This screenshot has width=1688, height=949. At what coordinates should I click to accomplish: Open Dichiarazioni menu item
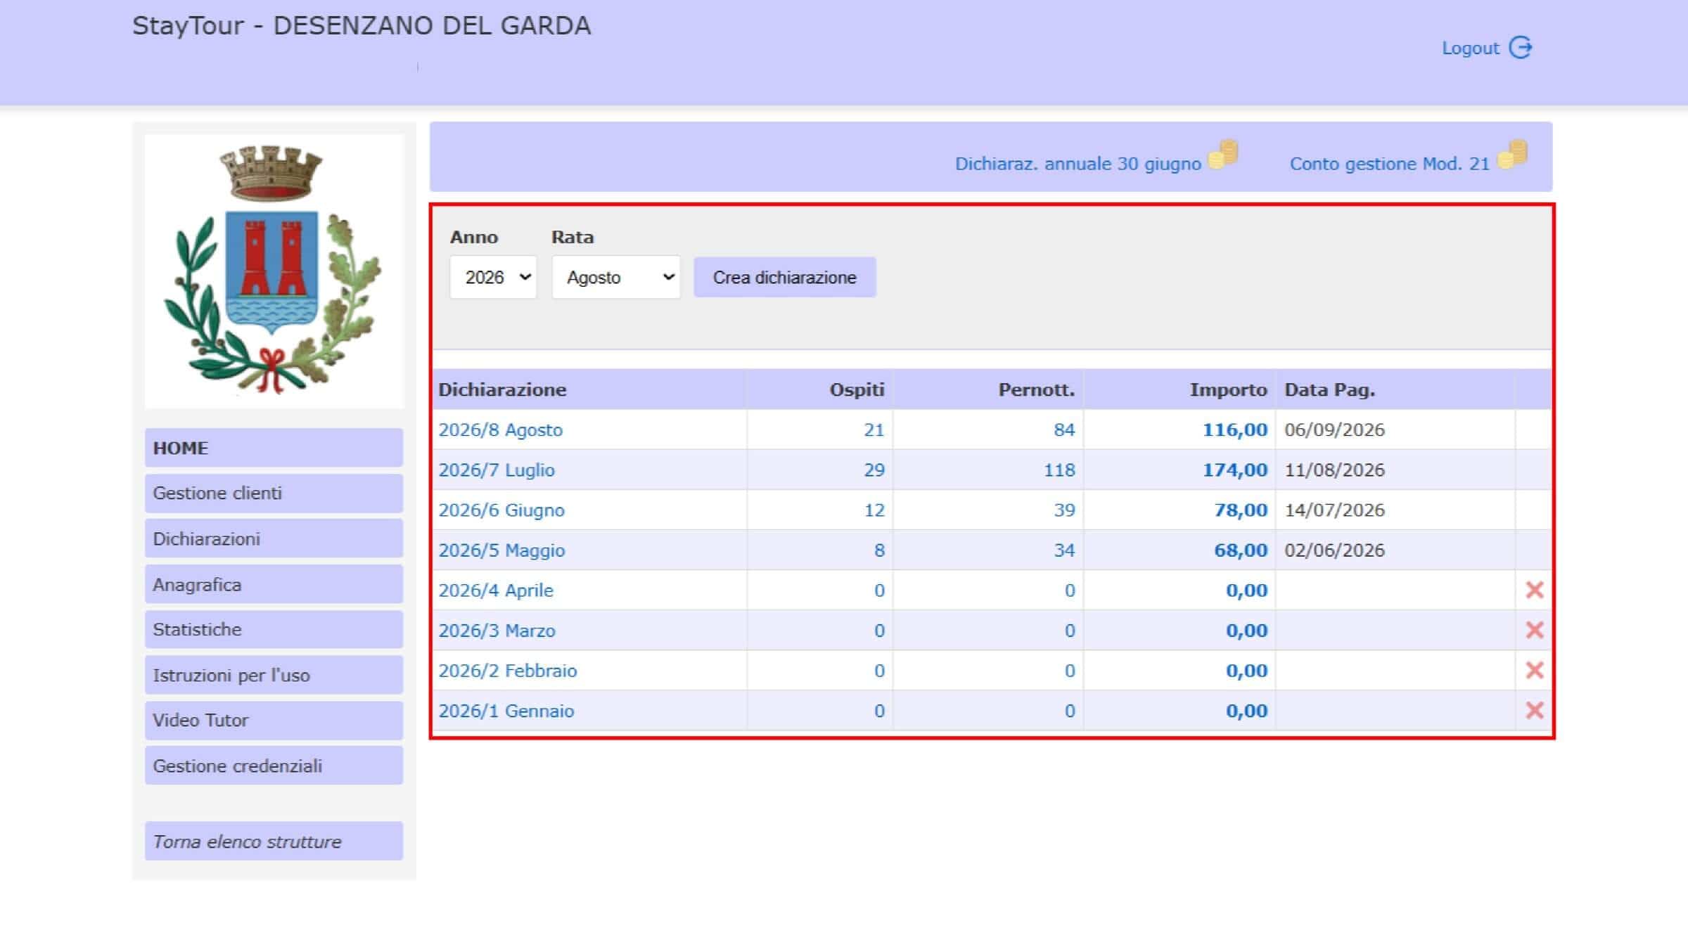point(274,538)
